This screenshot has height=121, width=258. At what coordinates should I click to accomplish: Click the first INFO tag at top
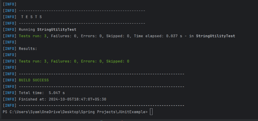tap(10, 4)
